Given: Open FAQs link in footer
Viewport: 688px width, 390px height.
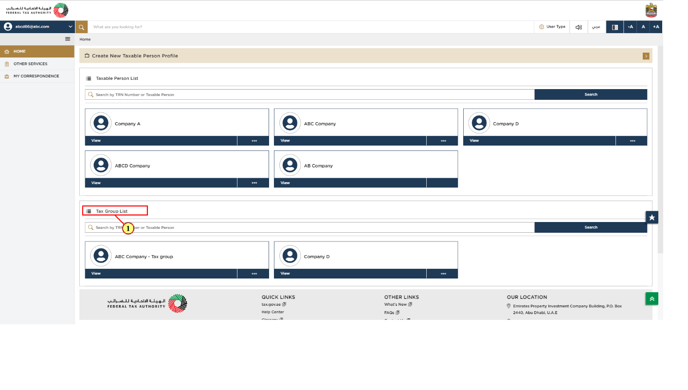Looking at the screenshot, I should 392,313.
